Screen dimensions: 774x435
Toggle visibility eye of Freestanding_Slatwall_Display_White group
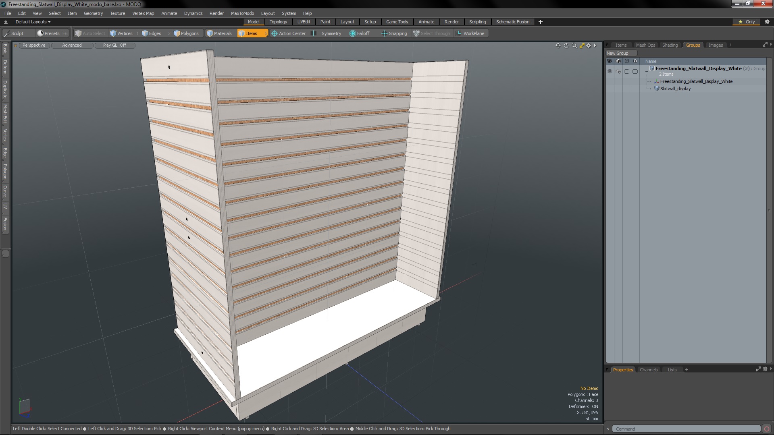tap(610, 71)
